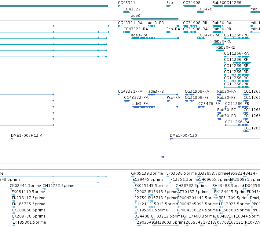This screenshot has width=260, height=227.
Task: Click the milt gene label
Action: click(x=254, y=9)
